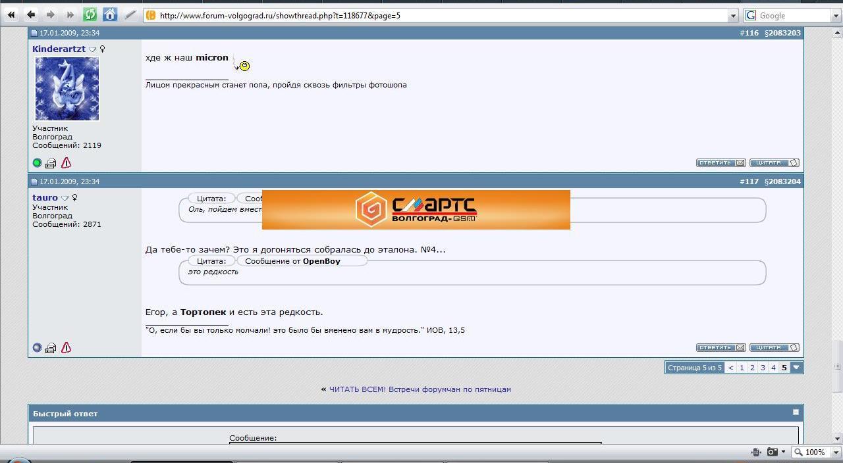Image resolution: width=843 pixels, height=463 pixels.
Task: Click the Быстрый ответ header title
Action: pyautogui.click(x=65, y=414)
